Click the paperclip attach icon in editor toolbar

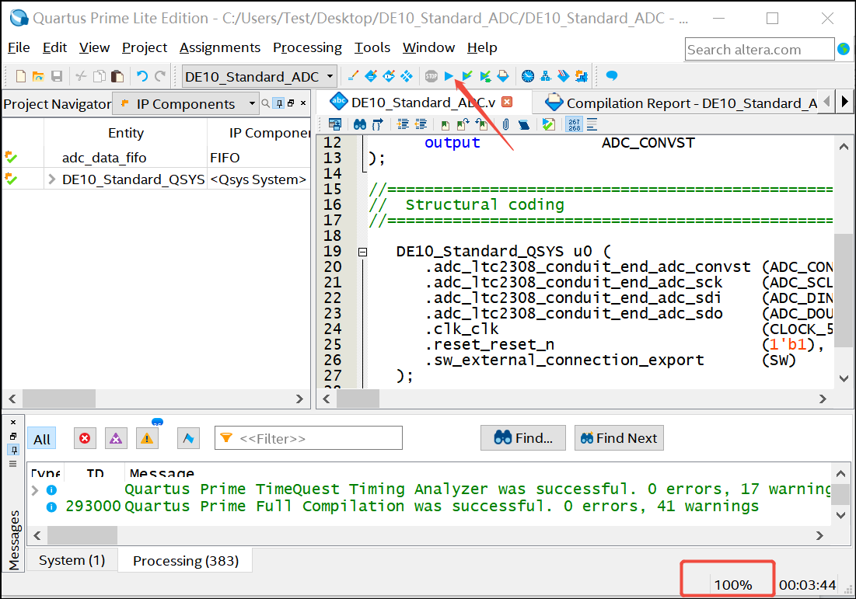506,124
